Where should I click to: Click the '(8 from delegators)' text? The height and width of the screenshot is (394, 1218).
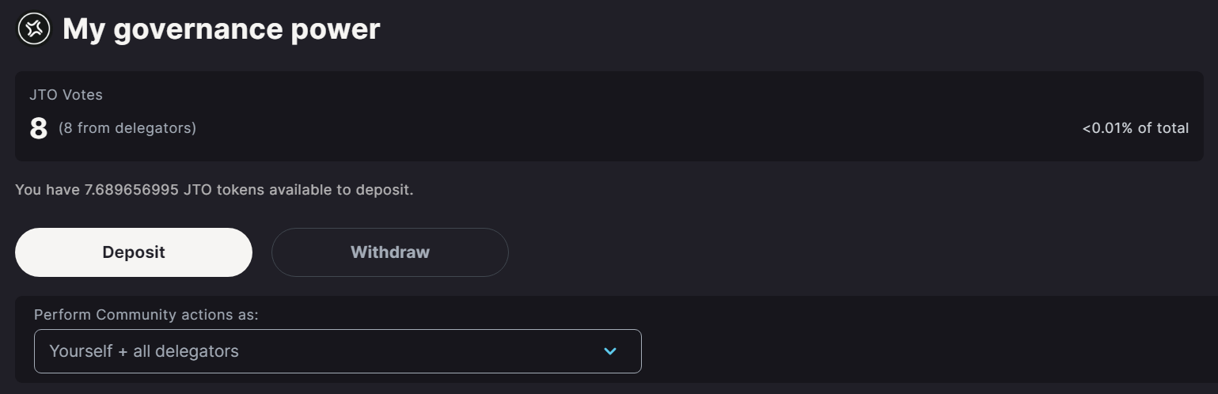pos(127,128)
